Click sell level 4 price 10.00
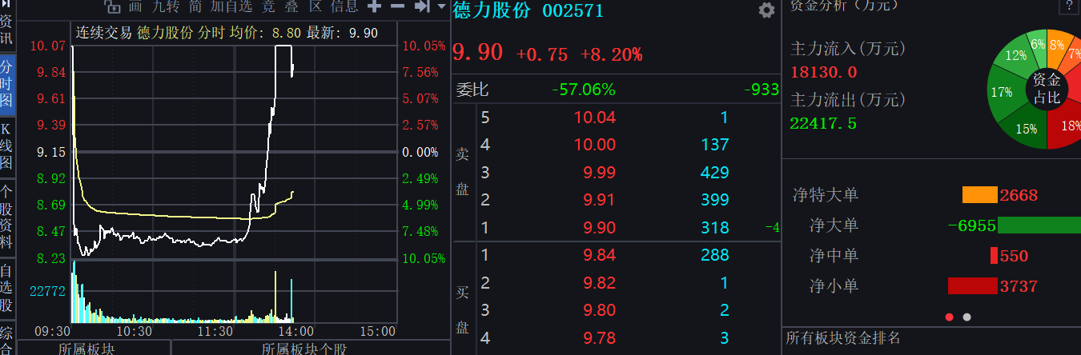Image resolution: width=1081 pixels, height=355 pixels. click(x=595, y=145)
